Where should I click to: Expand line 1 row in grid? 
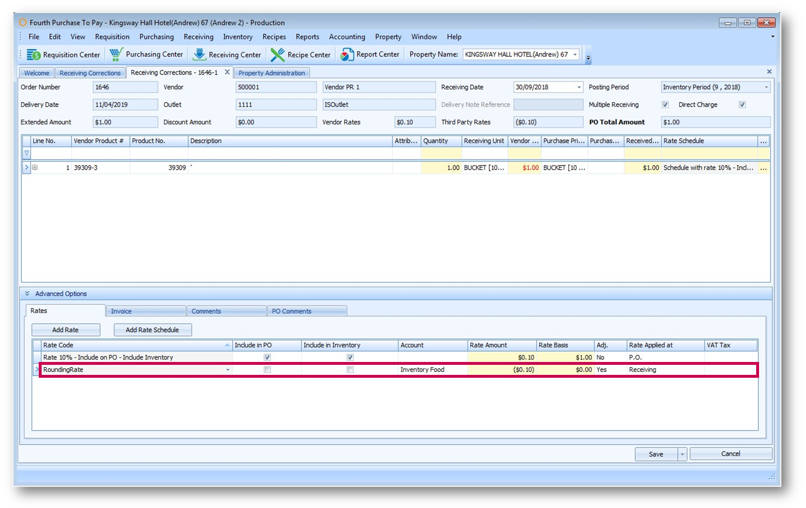(35, 168)
